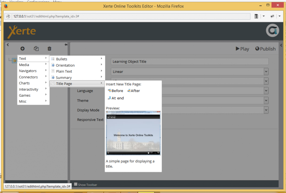Open the Display Mode dropdown arrow

coord(266,110)
